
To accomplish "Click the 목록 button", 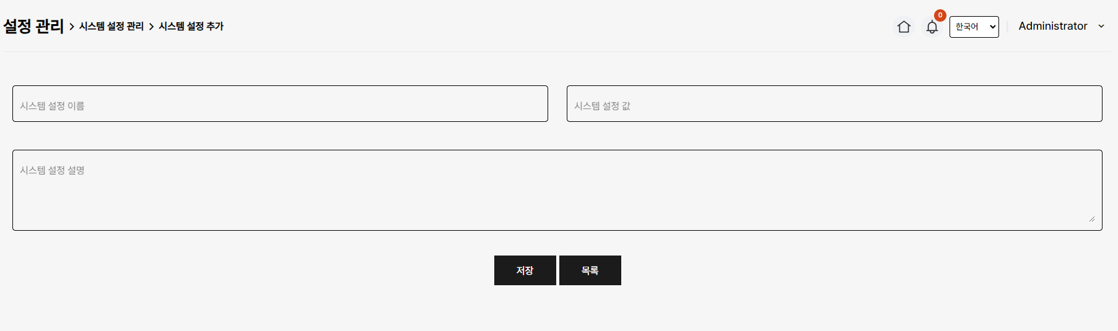I will coord(590,270).
